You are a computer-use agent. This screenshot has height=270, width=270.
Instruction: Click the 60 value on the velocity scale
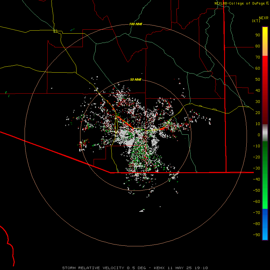(x=258, y=68)
